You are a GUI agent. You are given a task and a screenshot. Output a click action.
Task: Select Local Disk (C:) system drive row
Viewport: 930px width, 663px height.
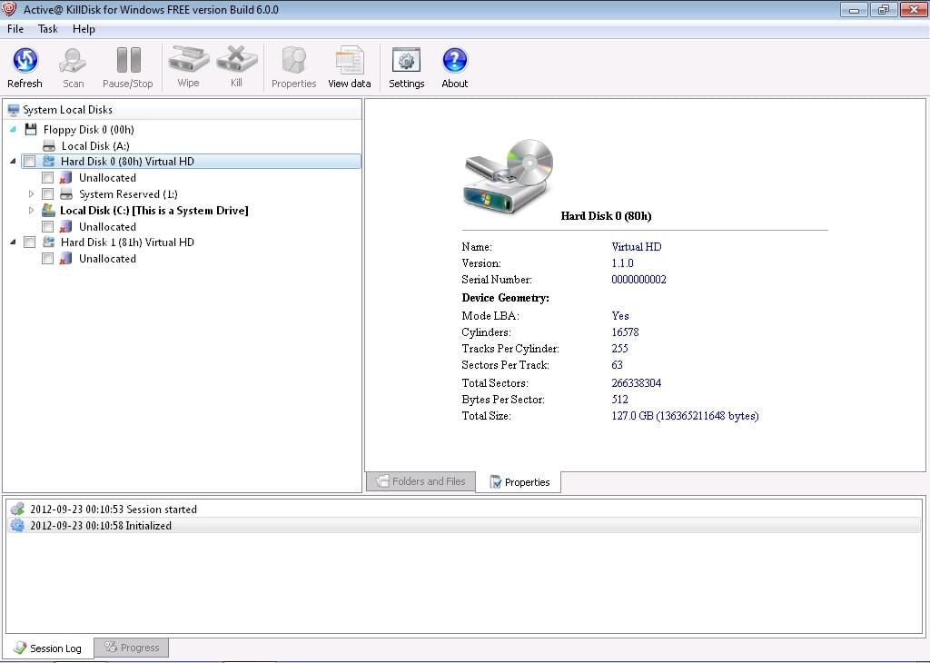tap(154, 210)
